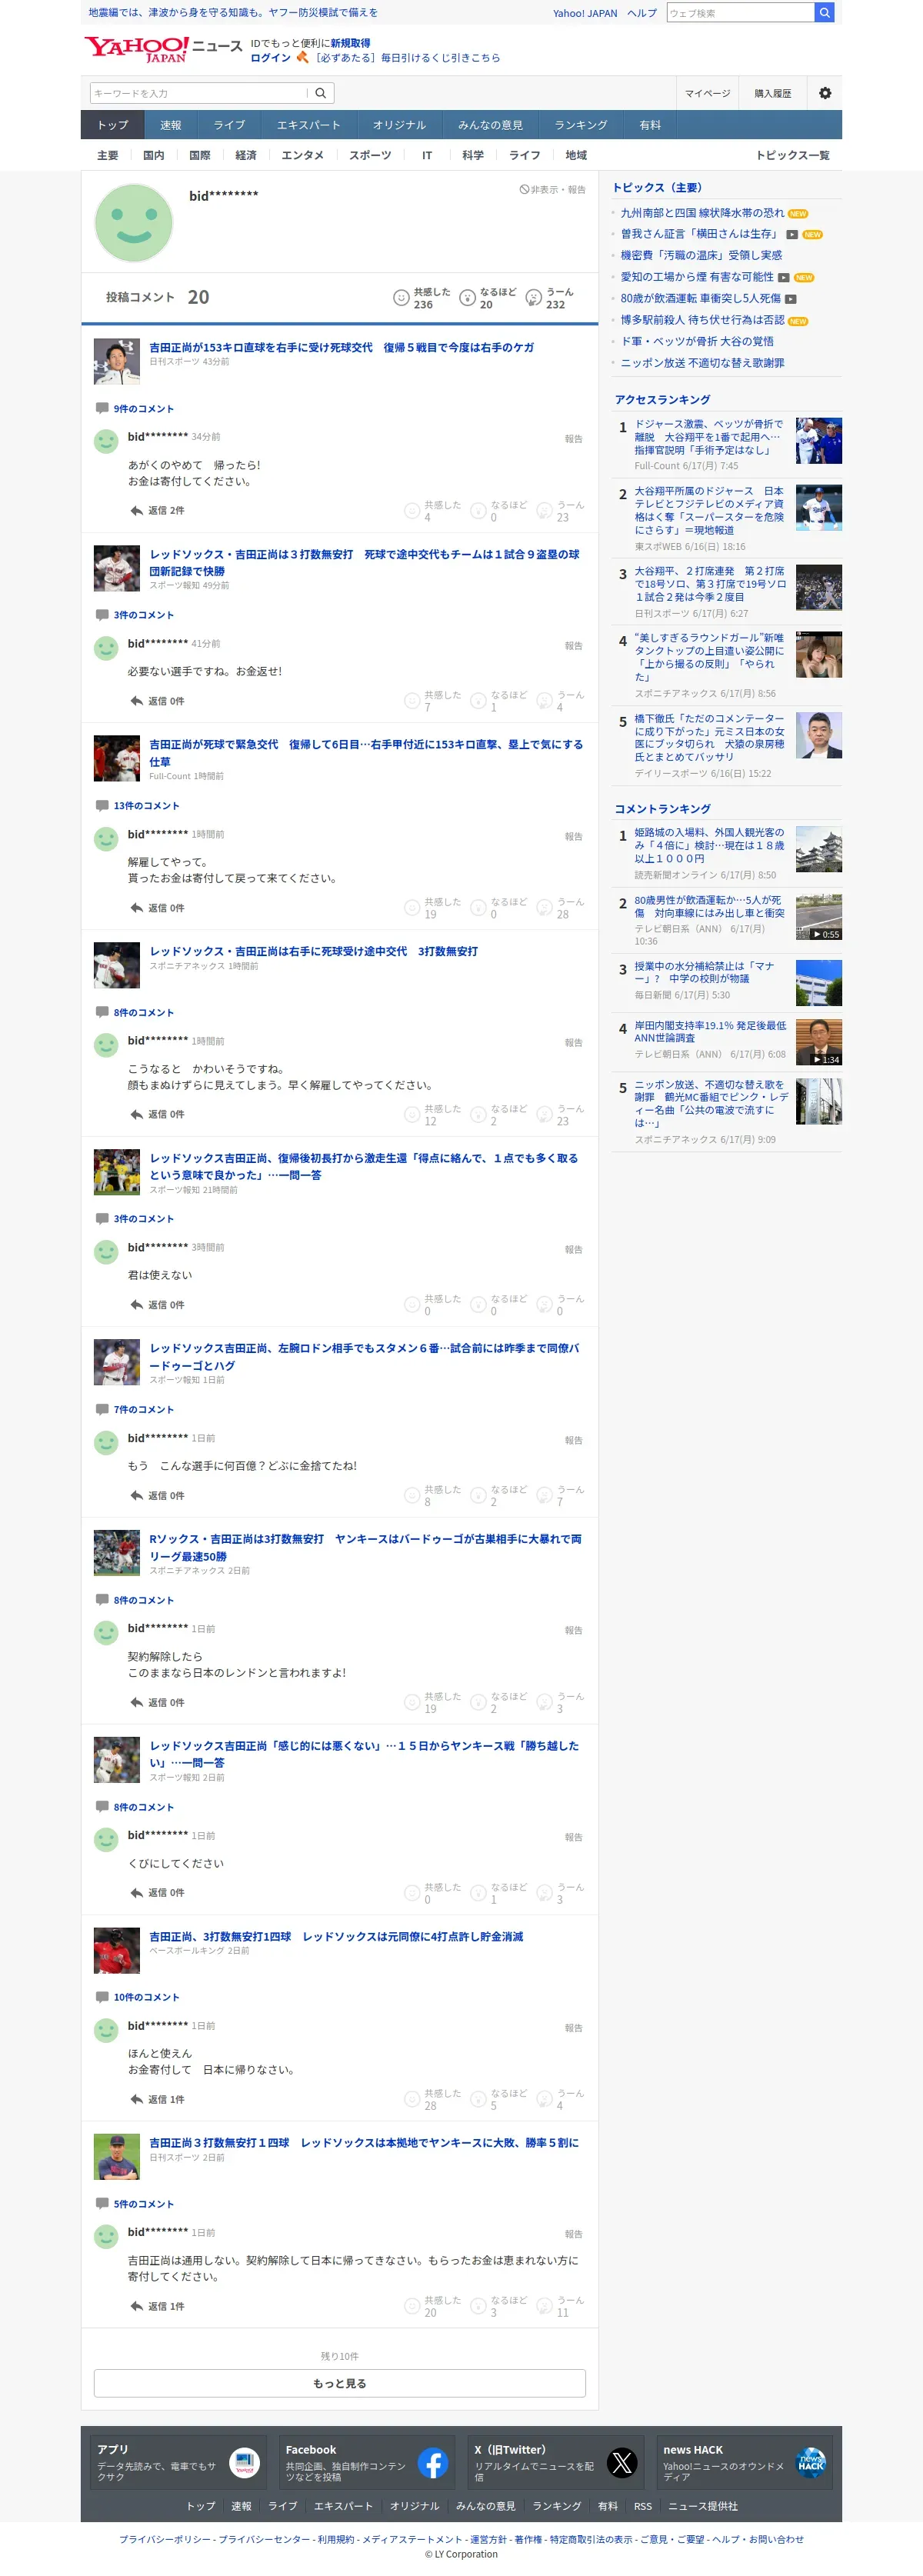Click avatar beside '君は使えない' comment
Image resolution: width=923 pixels, height=2576 pixels.
(x=106, y=1253)
